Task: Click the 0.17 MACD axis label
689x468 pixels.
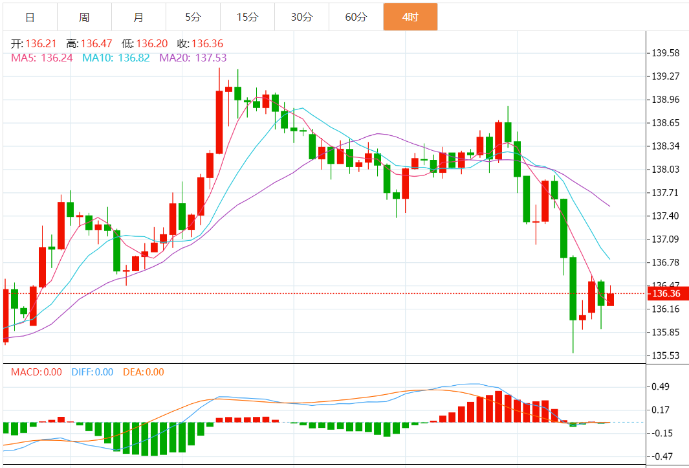Action: click(x=661, y=410)
